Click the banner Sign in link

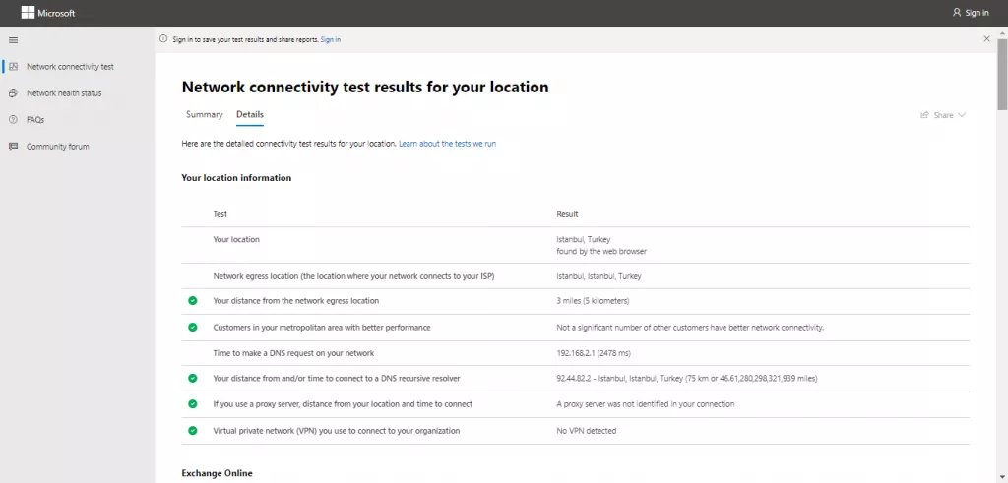(x=331, y=39)
